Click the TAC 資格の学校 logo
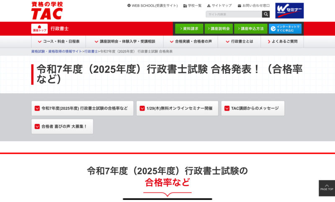335x202 pixels. pyautogui.click(x=47, y=10)
